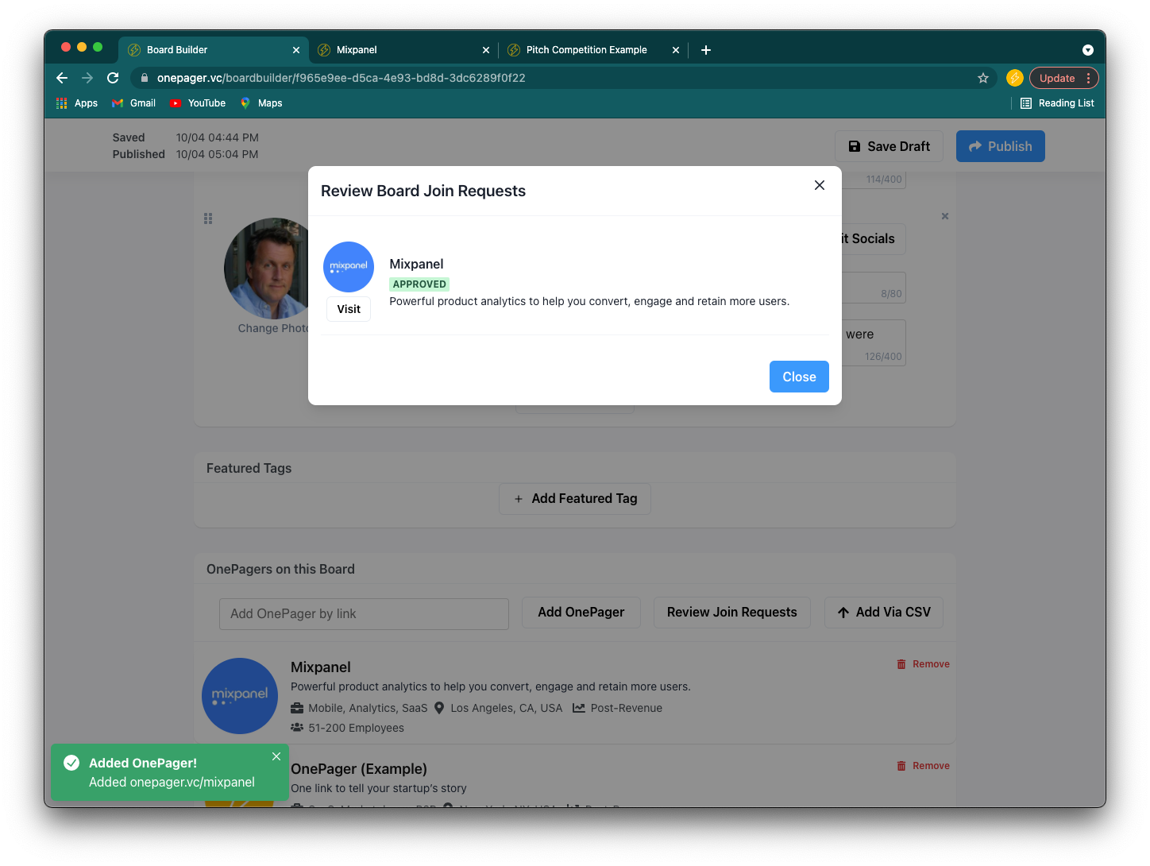Reload the current page
Screen dimensions: 1150x866
(113, 78)
